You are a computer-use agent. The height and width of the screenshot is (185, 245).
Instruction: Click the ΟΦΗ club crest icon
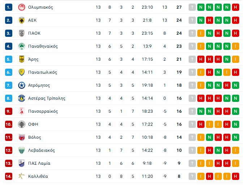click(x=21, y=124)
